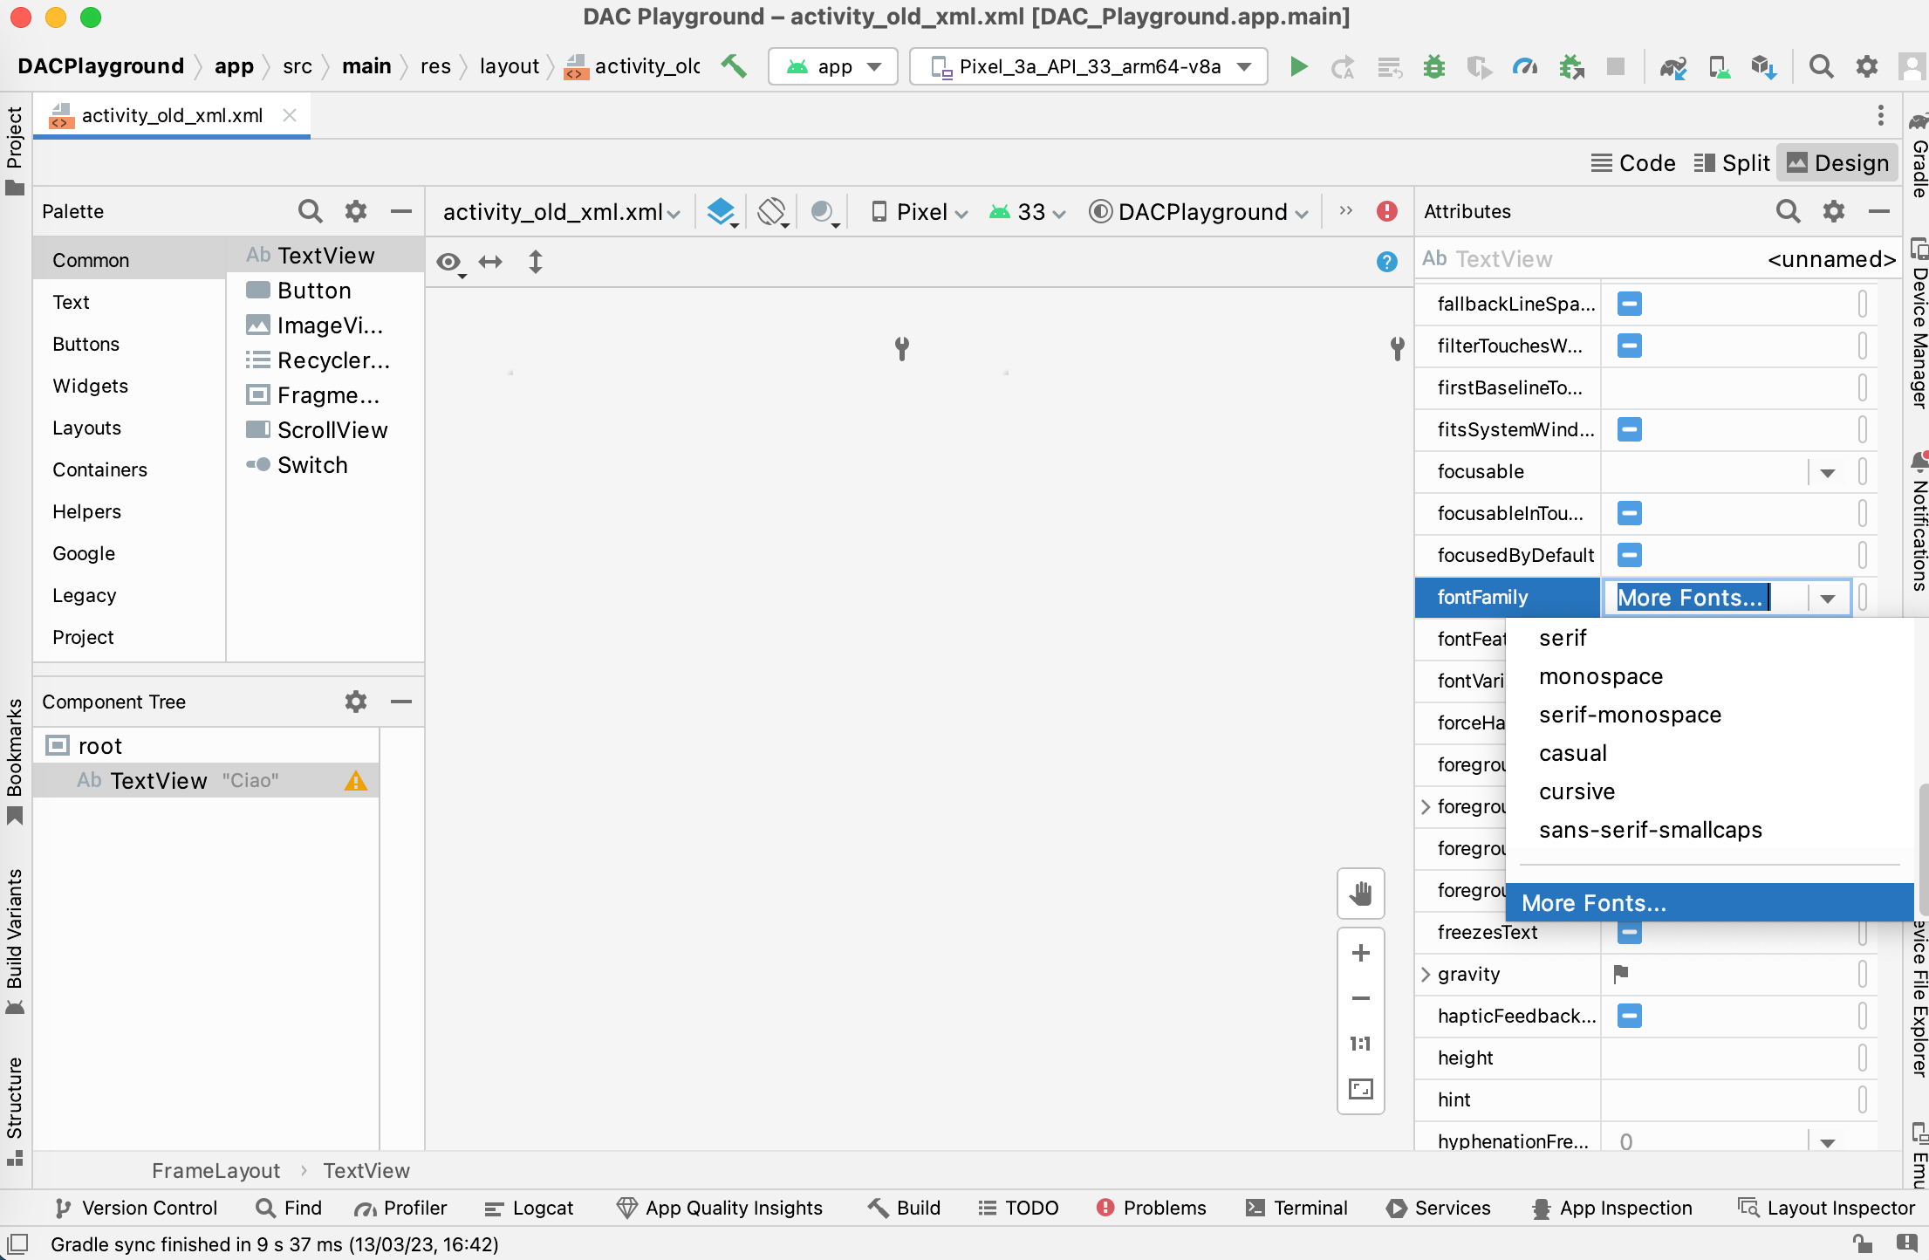Screen dimensions: 1929x1260
Task: Expand foreground color expander
Action: point(1430,807)
